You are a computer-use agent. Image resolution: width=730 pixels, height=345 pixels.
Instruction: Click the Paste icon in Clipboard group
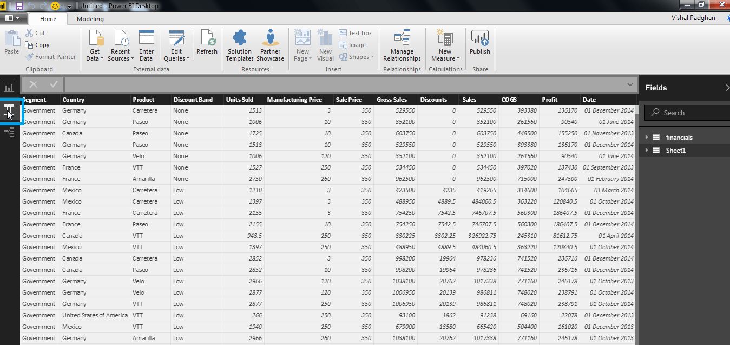[x=11, y=38]
